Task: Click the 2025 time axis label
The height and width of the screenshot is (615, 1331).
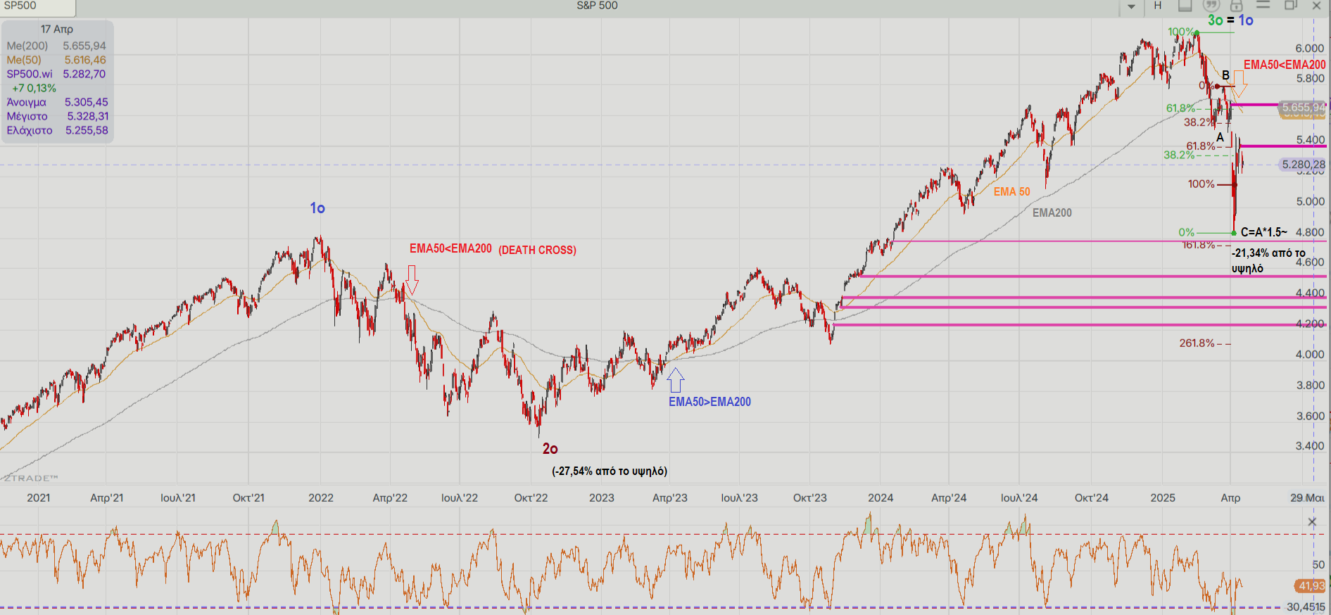Action: tap(1163, 497)
